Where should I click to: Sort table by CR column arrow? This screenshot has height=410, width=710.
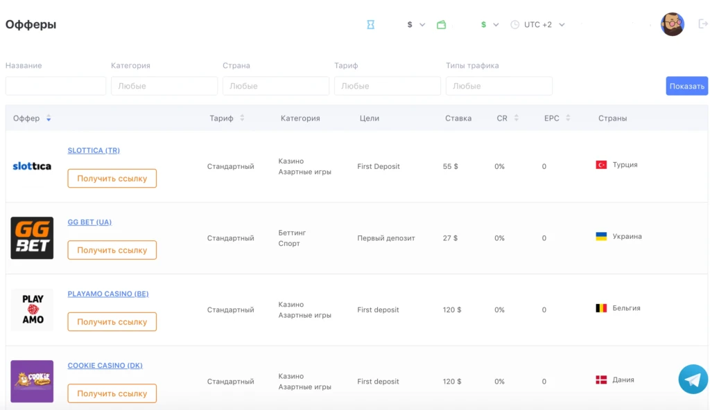(516, 118)
